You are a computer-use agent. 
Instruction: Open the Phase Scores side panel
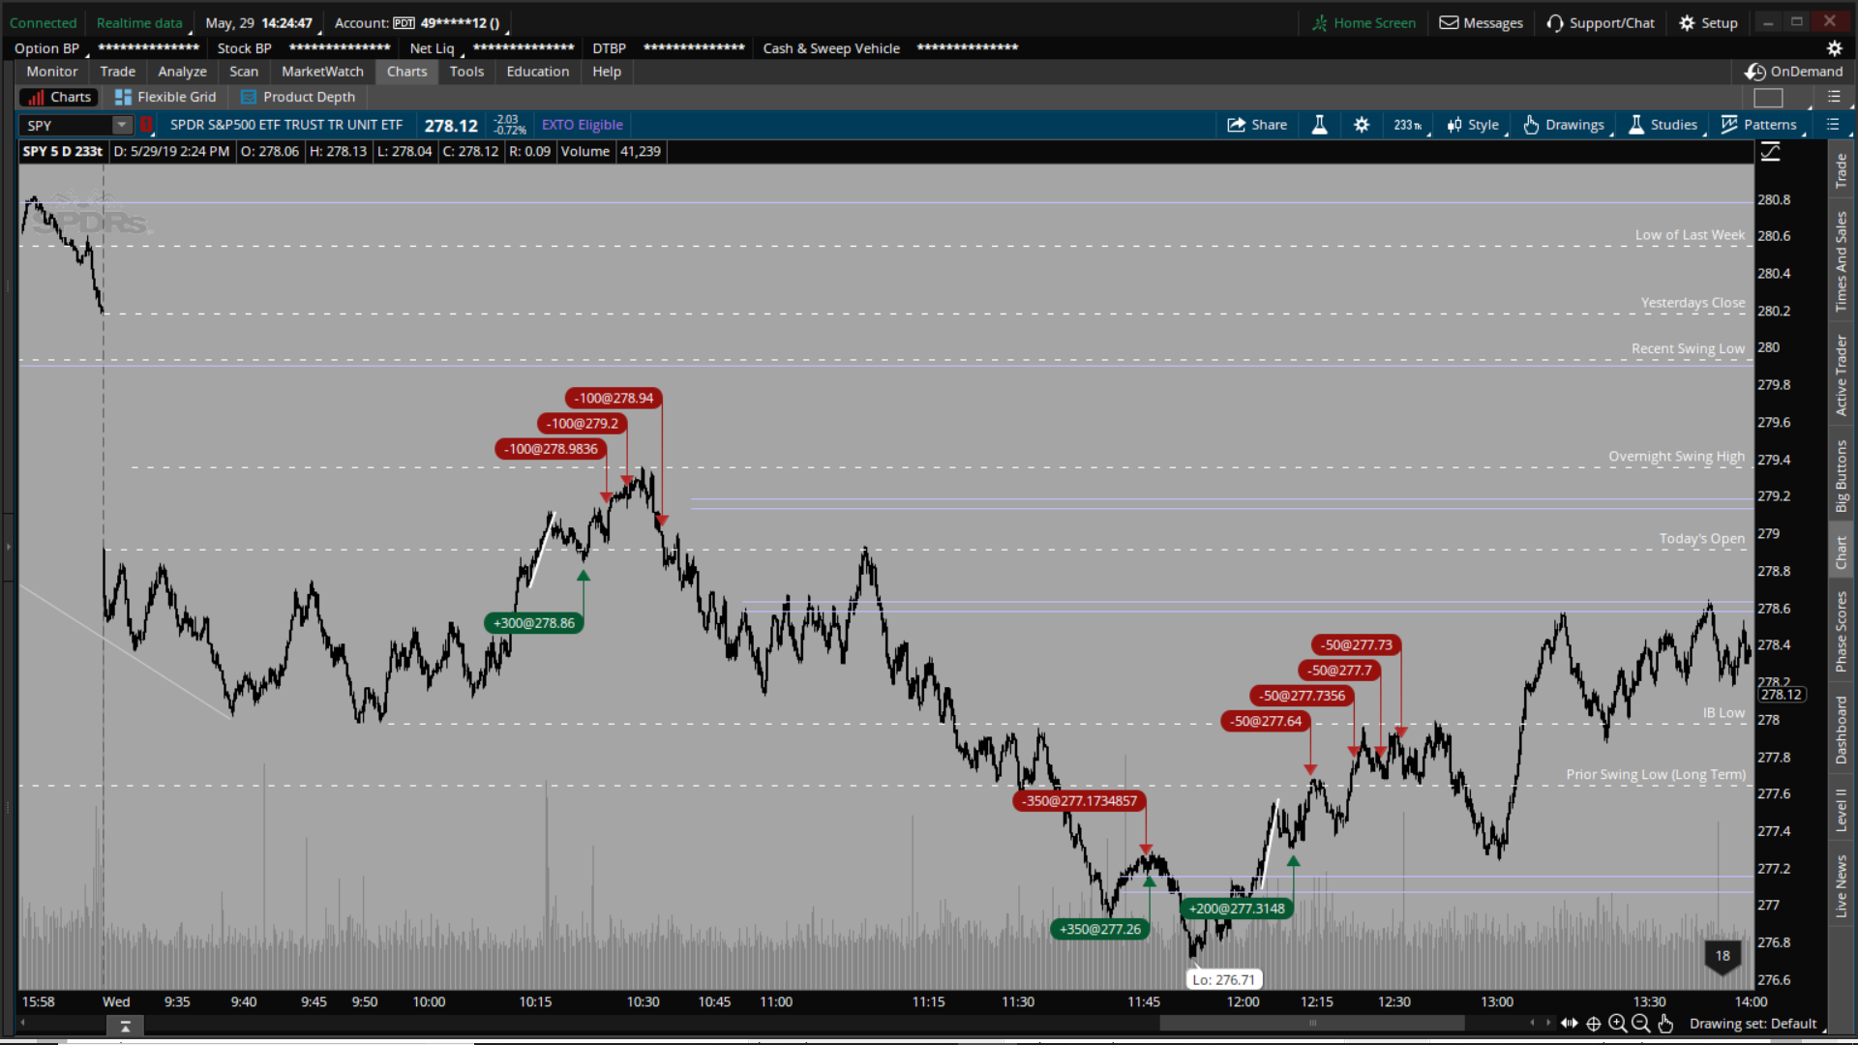click(x=1841, y=632)
